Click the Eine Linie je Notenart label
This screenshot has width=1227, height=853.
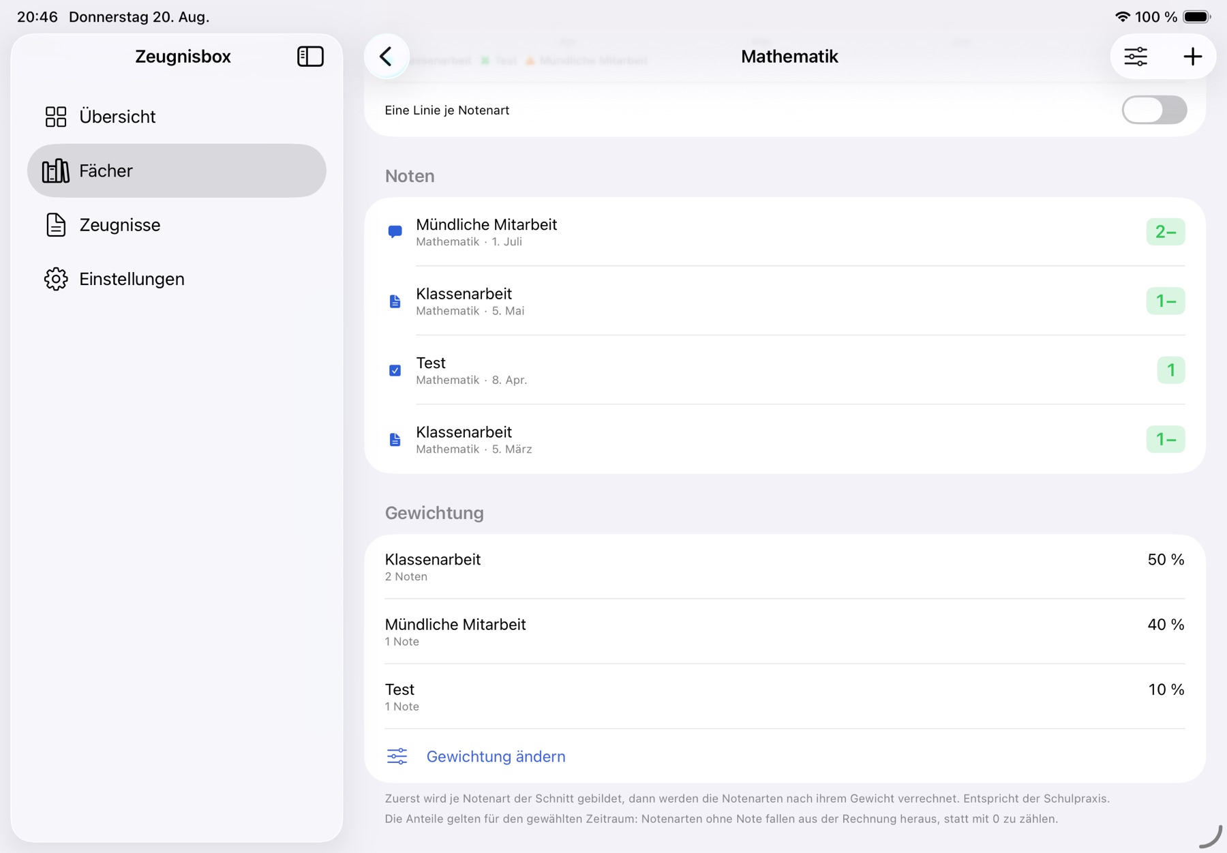447,110
